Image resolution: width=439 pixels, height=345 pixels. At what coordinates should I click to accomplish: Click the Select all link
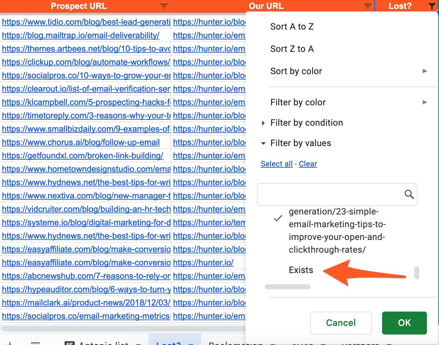[x=276, y=164]
